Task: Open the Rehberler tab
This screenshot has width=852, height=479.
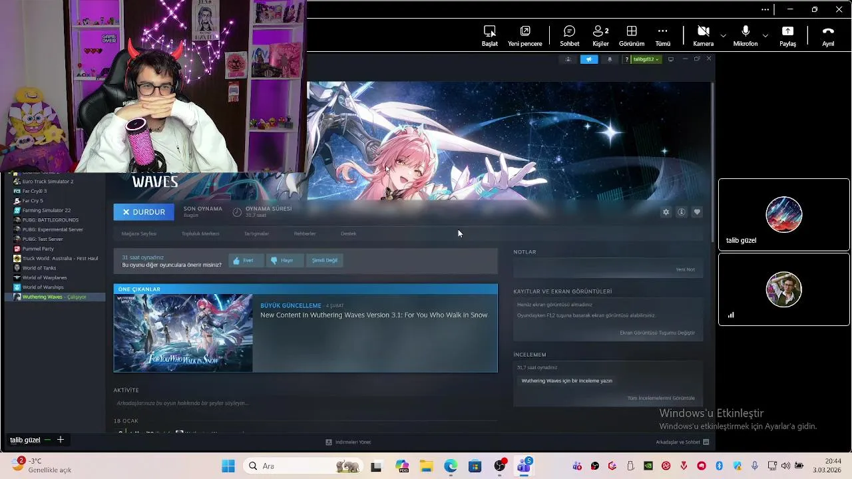Action: (x=305, y=234)
